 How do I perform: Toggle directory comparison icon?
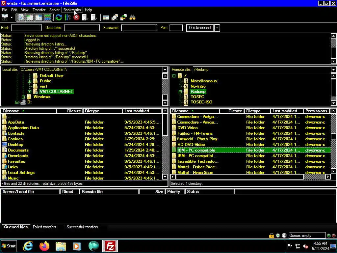(115, 17)
